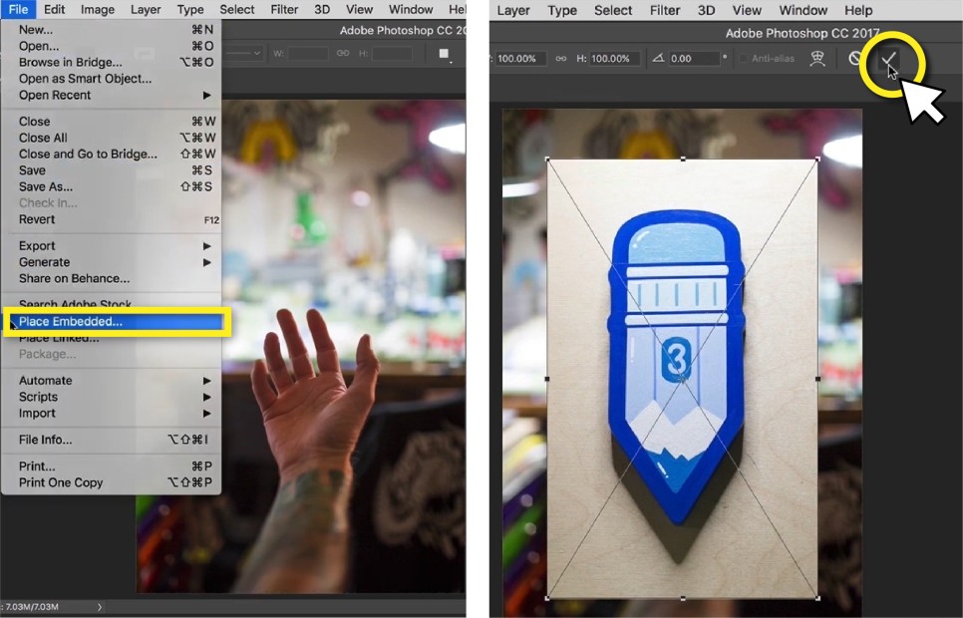Open the 3D menu in right window
Screen dimensions: 963x618
[x=706, y=10]
